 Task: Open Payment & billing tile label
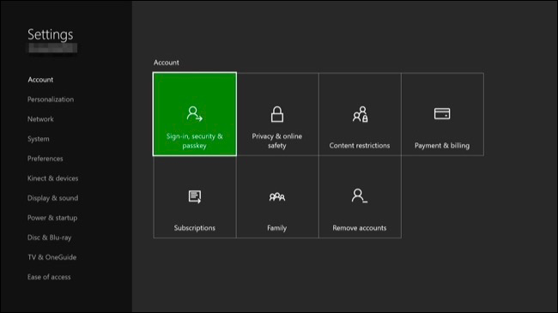pyautogui.click(x=442, y=146)
